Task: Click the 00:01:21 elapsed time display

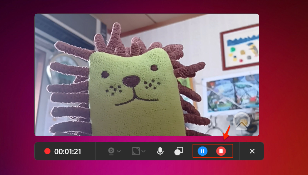Action: [68, 151]
